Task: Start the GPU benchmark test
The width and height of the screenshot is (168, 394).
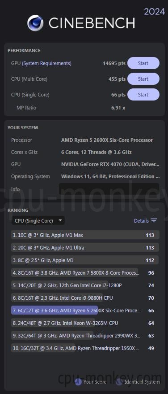Action: (x=143, y=63)
